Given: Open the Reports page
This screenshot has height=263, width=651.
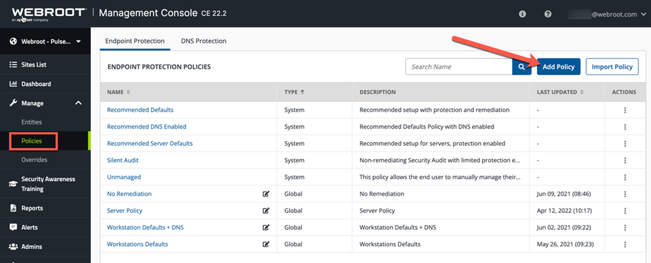Looking at the screenshot, I should 32,208.
